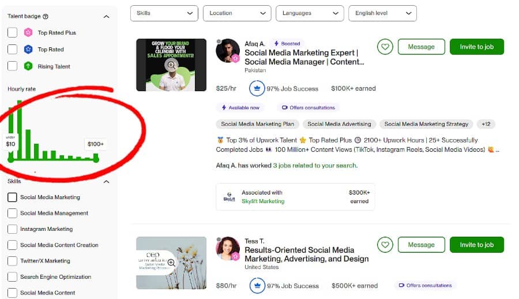Open the Skylift Marketing link
519x299 pixels.
tap(263, 201)
